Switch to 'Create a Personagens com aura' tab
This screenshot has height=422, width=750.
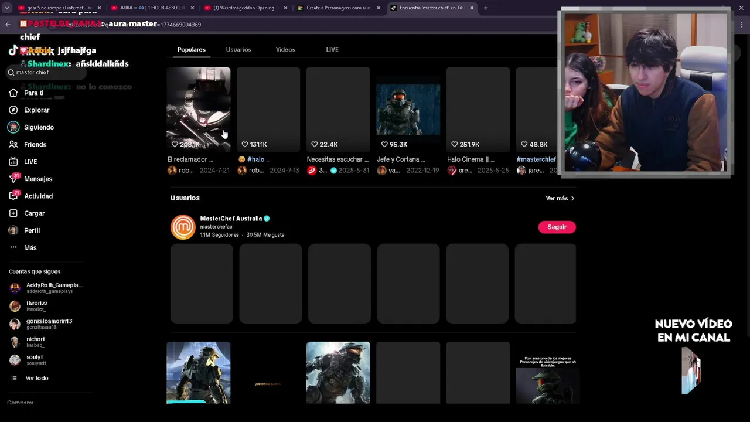pos(338,8)
